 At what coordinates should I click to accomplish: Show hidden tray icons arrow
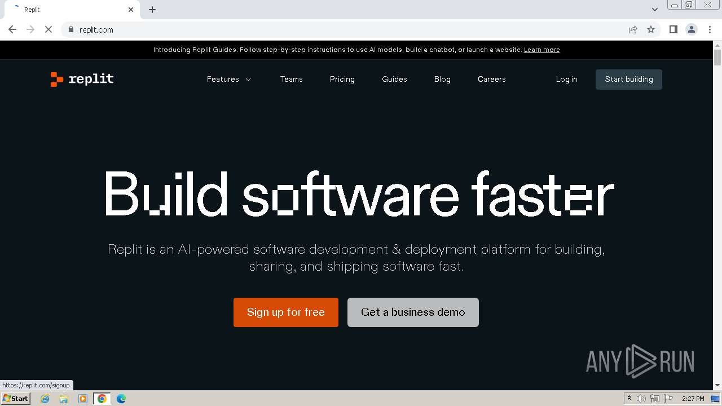coord(629,399)
